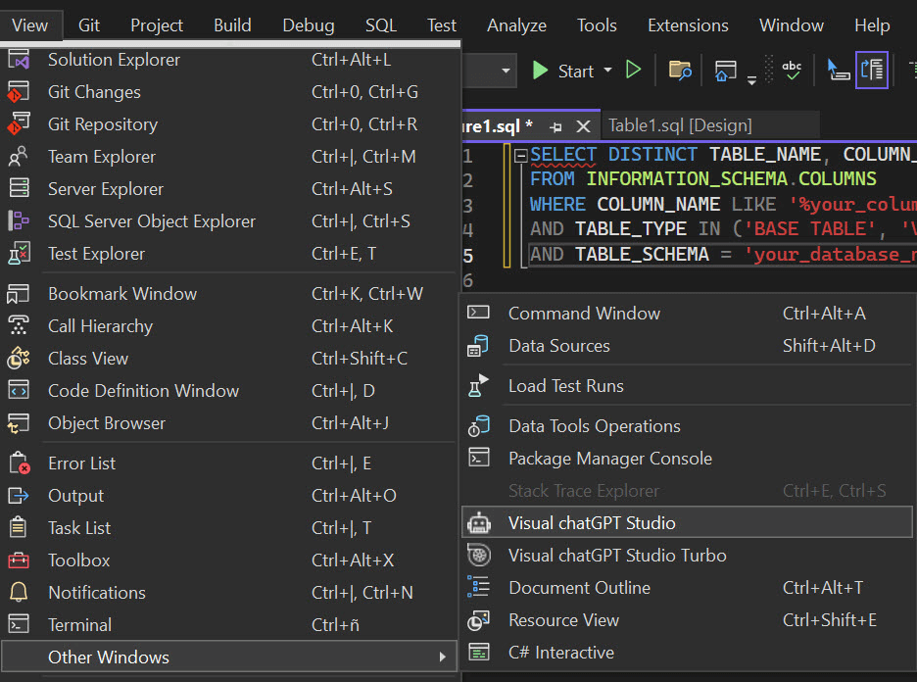The height and width of the screenshot is (682, 917).
Task: Click the Visual chatGPT Studio Turbo icon
Action: tap(479, 555)
